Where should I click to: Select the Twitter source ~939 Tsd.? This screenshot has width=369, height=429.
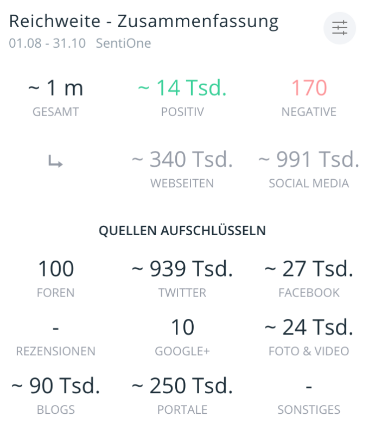(182, 269)
